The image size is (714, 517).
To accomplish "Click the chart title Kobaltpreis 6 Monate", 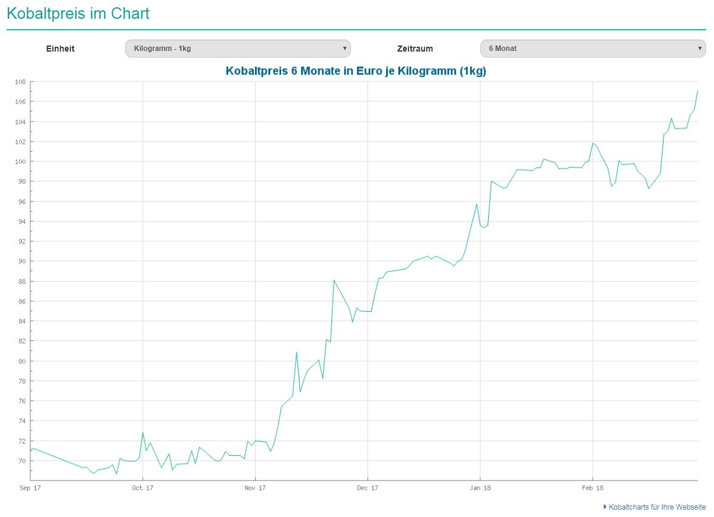I will pos(356,71).
